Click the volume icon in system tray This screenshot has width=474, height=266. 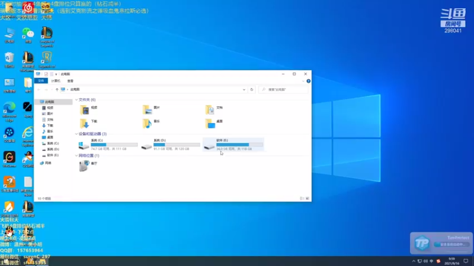pyautogui.click(x=425, y=261)
